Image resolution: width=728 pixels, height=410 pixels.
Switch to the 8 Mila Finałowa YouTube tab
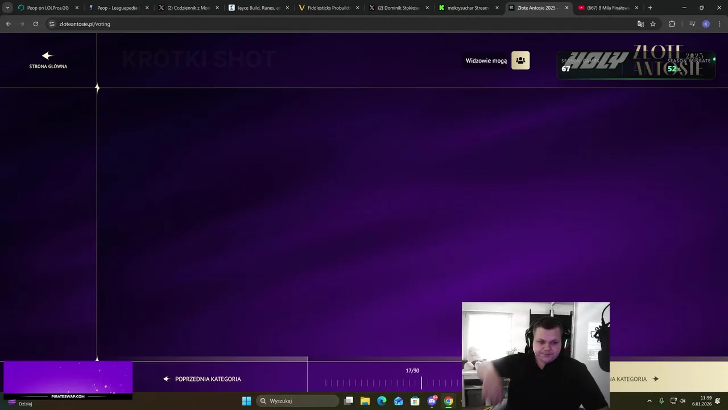point(608,8)
